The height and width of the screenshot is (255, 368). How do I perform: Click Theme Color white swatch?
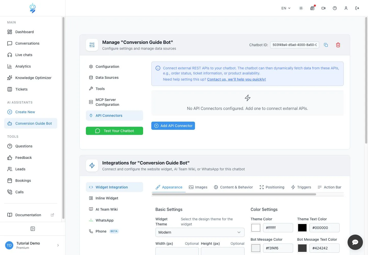(x=256, y=228)
